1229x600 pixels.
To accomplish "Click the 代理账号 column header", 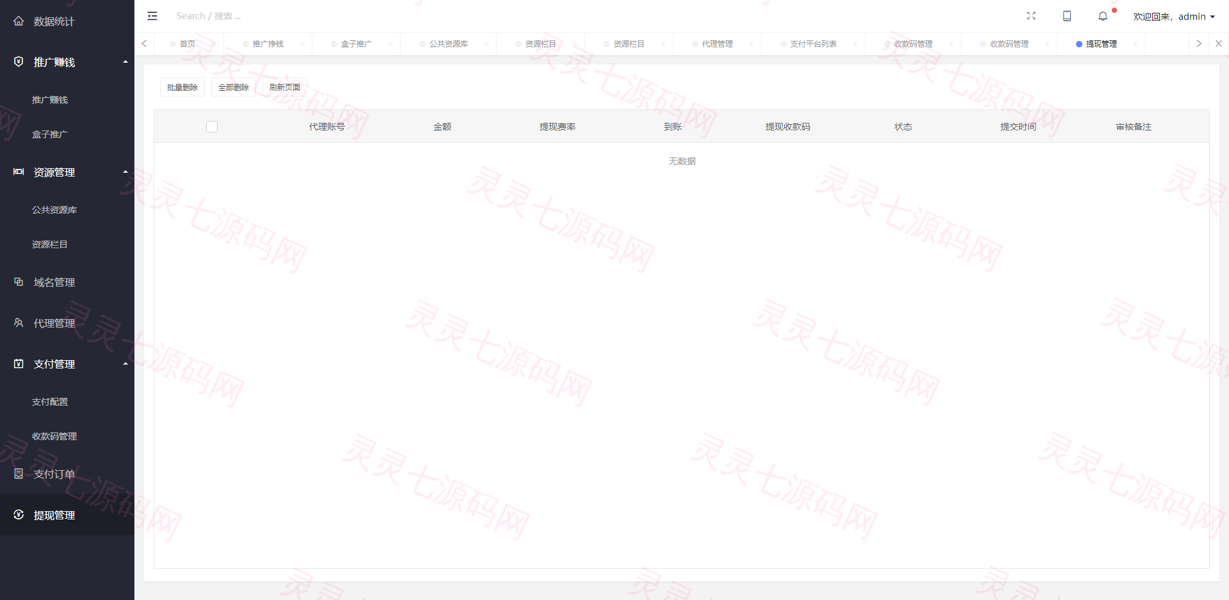I will pyautogui.click(x=327, y=127).
